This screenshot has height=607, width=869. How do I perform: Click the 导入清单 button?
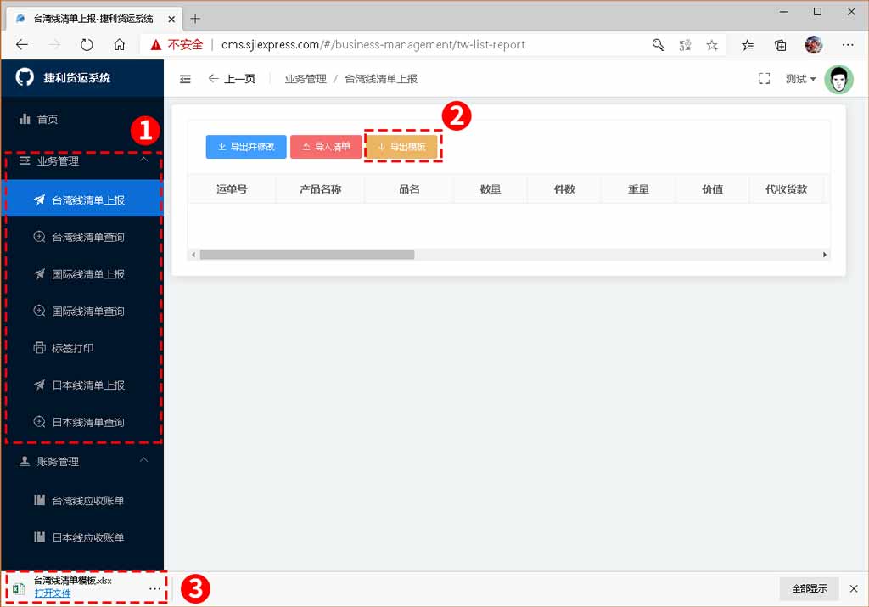tap(326, 147)
